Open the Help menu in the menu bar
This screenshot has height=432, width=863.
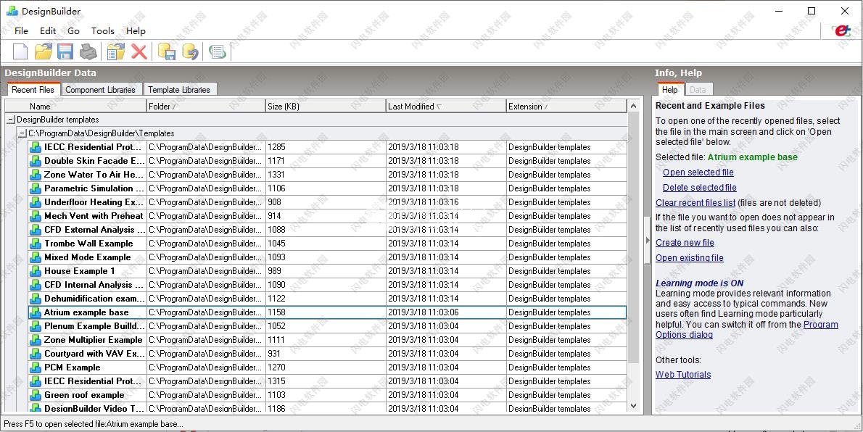pos(136,31)
